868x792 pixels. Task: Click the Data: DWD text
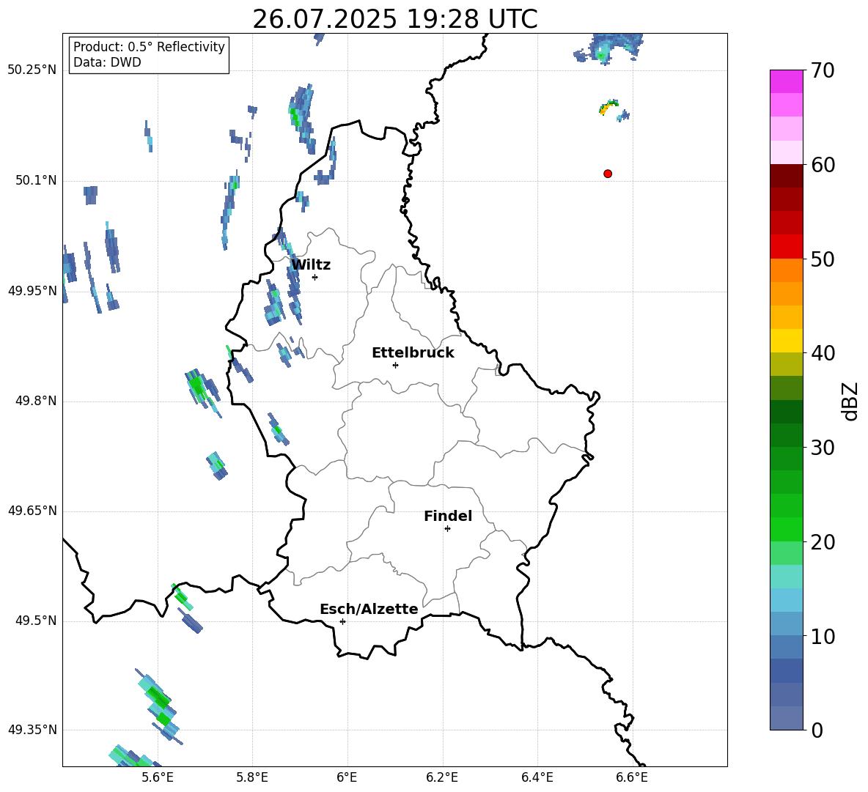tap(107, 62)
